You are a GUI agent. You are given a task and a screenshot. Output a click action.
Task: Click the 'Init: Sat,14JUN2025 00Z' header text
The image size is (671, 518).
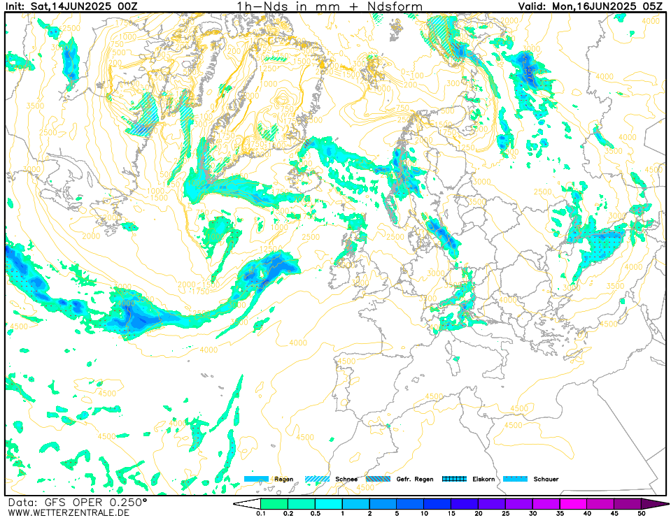(x=71, y=6)
